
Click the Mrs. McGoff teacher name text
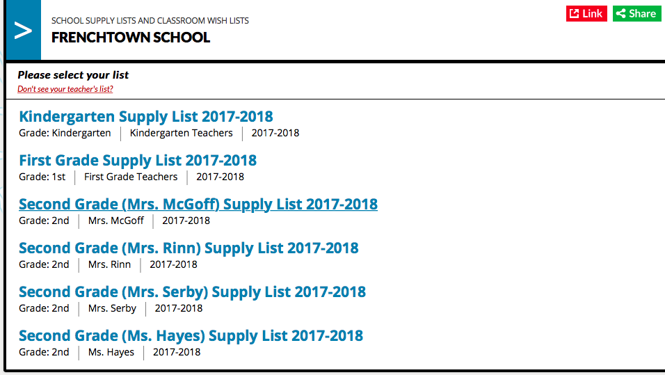[x=115, y=221]
